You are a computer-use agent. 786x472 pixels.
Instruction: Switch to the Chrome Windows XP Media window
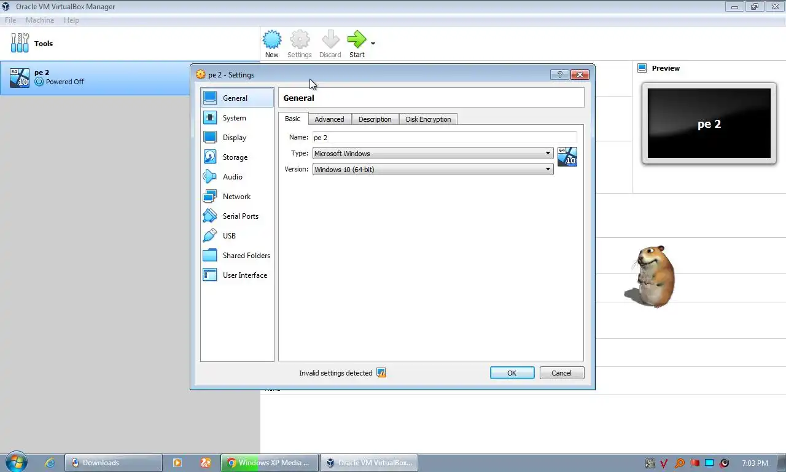click(268, 463)
